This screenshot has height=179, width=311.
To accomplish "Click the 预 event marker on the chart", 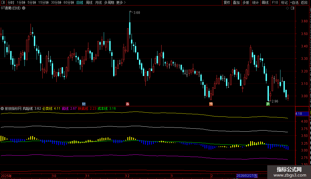I will (x=211, y=104).
